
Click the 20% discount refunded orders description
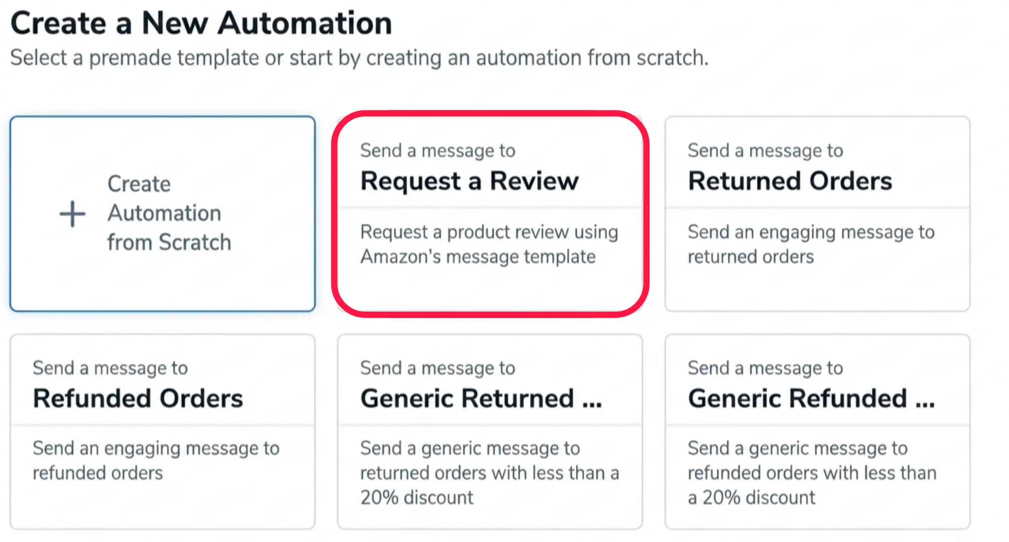[812, 472]
